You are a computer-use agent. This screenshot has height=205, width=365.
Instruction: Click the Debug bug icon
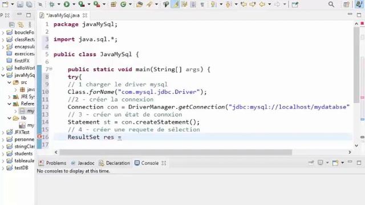(x=52, y=5)
